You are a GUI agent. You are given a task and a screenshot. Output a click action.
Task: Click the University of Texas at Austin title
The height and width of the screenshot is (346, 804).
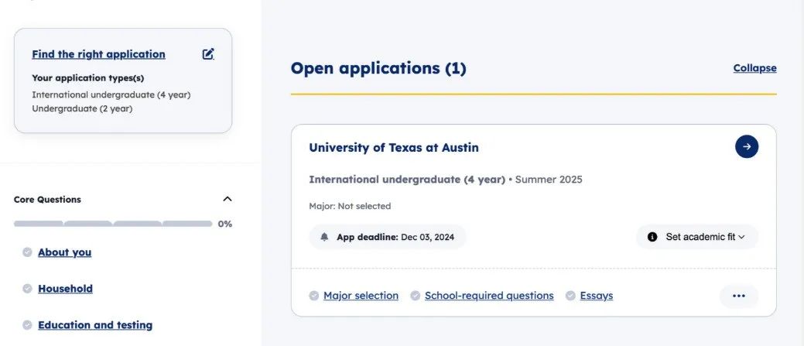coord(394,148)
